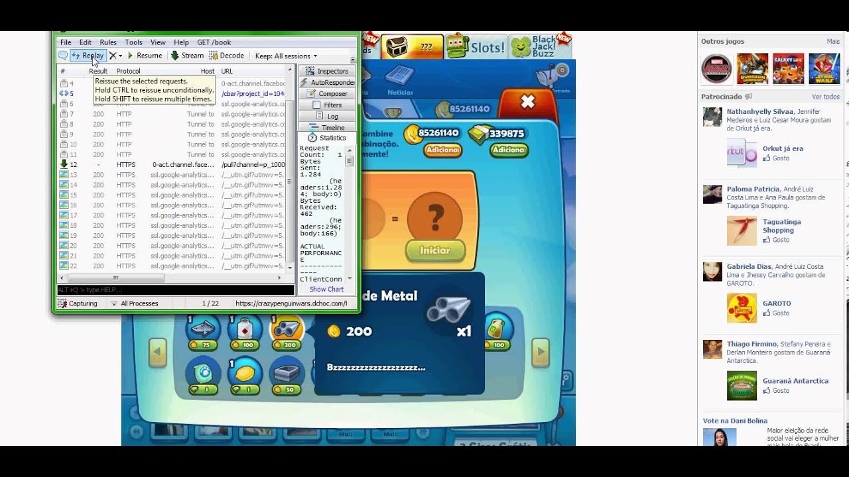This screenshot has height=477, width=849.
Task: Open the Tools menu
Action: coord(133,42)
